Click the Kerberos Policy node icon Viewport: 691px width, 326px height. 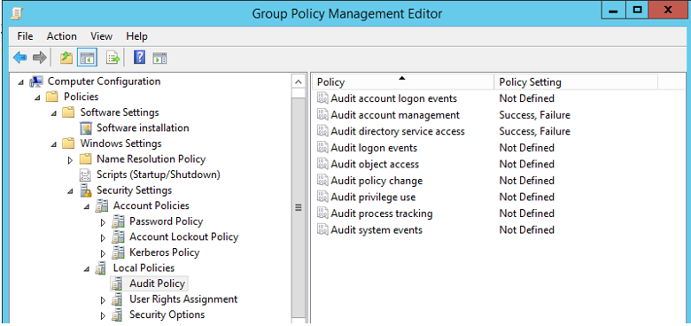(x=118, y=252)
